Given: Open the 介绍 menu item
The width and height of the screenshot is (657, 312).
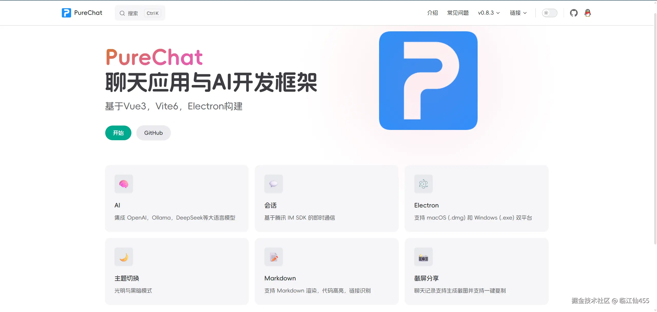Looking at the screenshot, I should coord(432,13).
